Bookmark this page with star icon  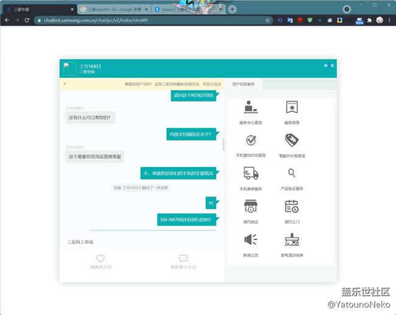point(267,20)
